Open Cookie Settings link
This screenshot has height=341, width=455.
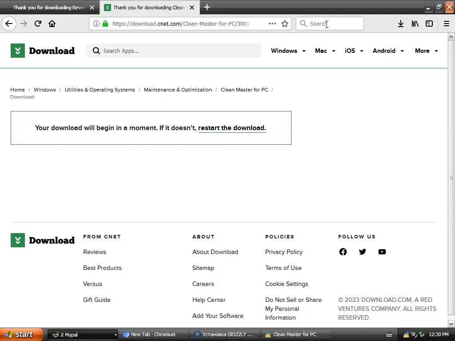(287, 284)
